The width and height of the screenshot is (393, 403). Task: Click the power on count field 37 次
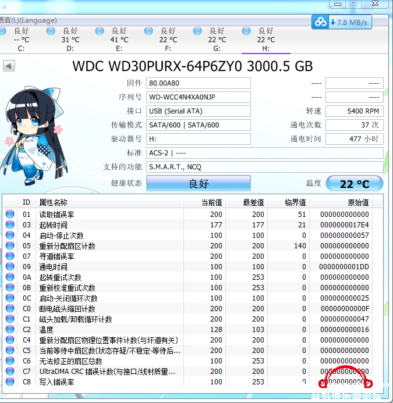click(x=355, y=125)
